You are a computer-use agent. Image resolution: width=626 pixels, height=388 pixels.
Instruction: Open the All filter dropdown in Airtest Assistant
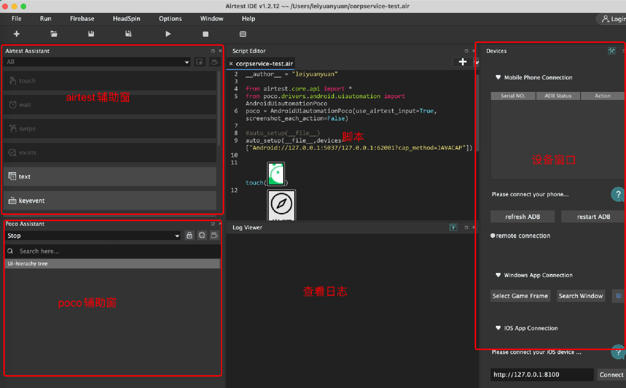[97, 62]
